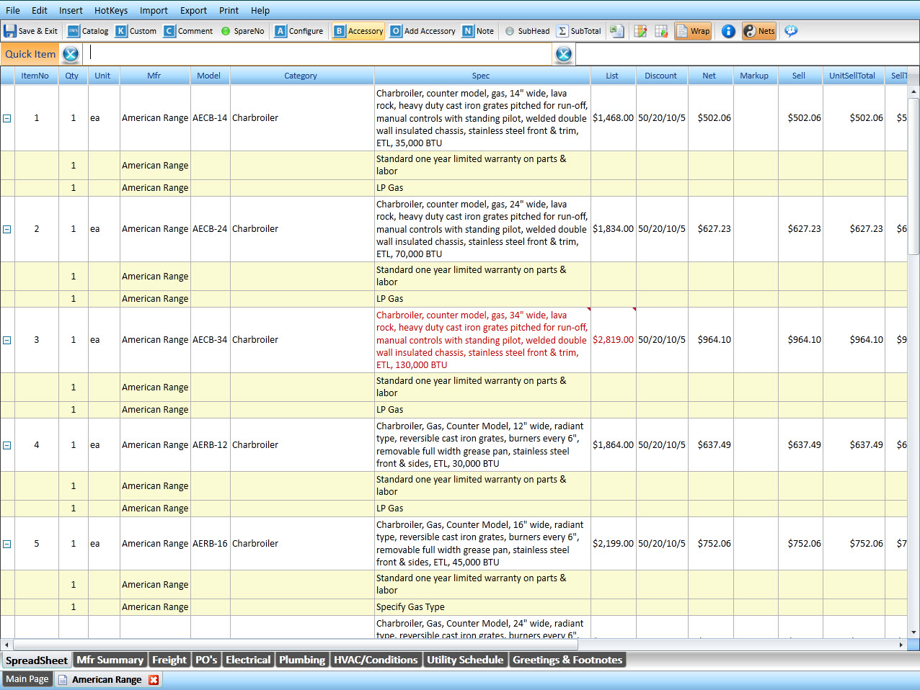Toggle the Nets button
The height and width of the screenshot is (690, 920).
click(x=759, y=31)
